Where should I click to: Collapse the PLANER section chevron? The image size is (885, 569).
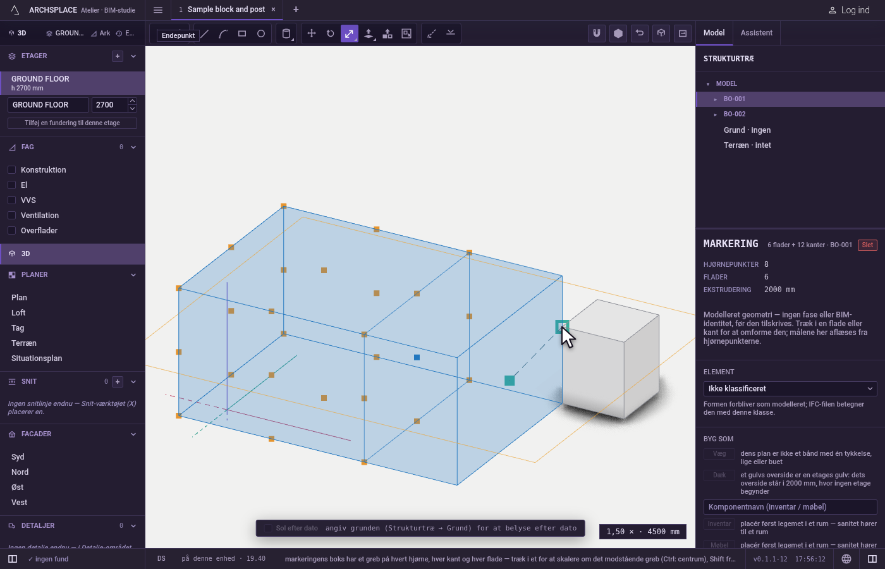[133, 275]
